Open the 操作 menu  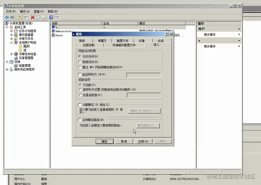pyautogui.click(x=25, y=11)
